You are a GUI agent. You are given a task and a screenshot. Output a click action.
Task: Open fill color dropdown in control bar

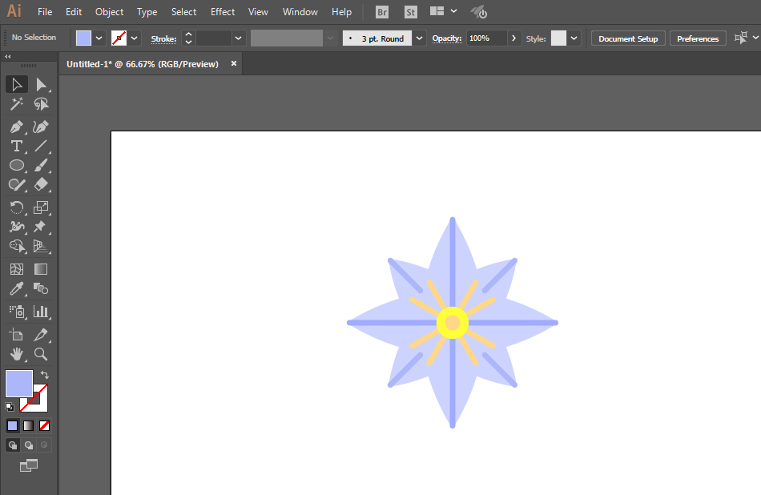[x=99, y=38]
